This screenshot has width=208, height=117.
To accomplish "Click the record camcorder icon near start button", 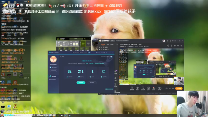I will (x=166, y=88).
